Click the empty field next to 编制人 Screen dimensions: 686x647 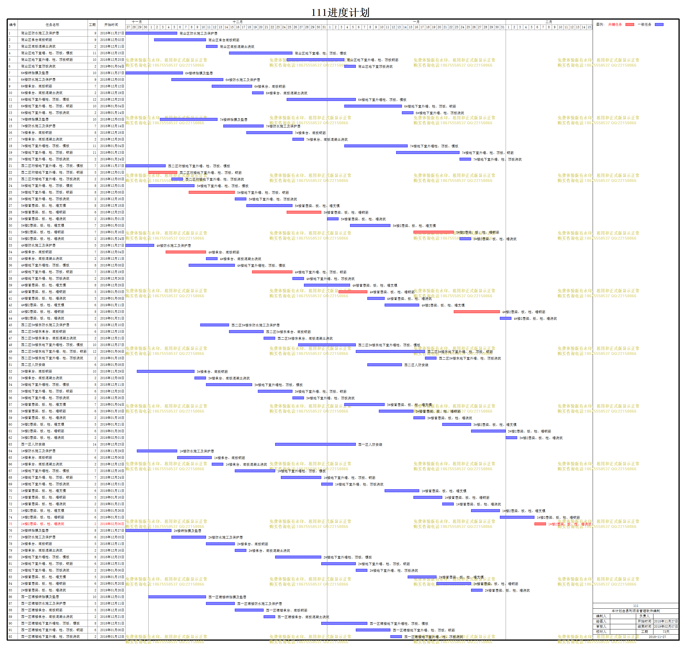[623, 616]
